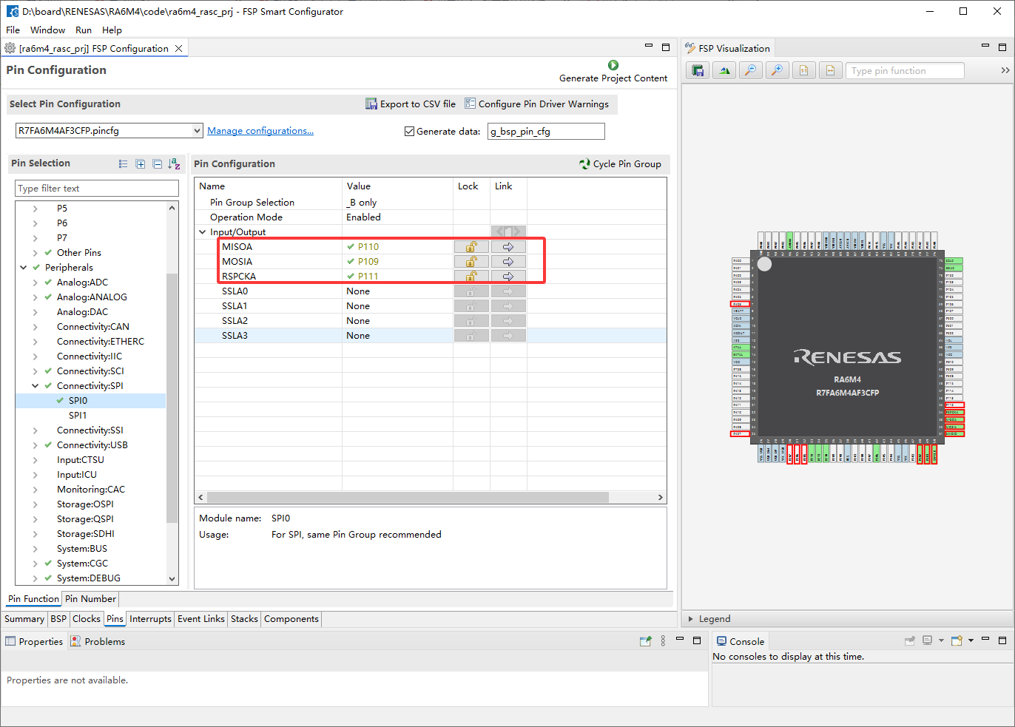Zoom in the chip visualization
1015x727 pixels.
pyautogui.click(x=777, y=70)
